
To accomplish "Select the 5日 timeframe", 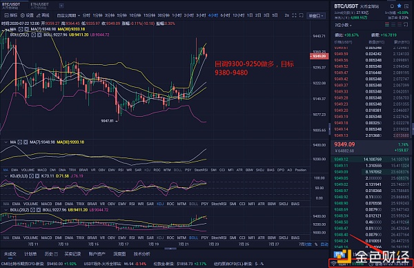I will pos(275,16).
